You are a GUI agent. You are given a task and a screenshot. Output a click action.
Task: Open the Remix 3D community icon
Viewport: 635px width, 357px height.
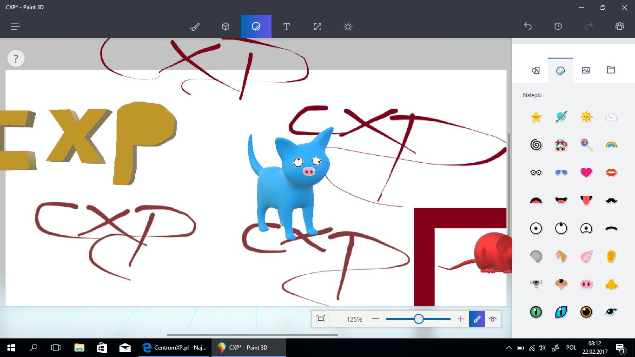click(x=619, y=26)
